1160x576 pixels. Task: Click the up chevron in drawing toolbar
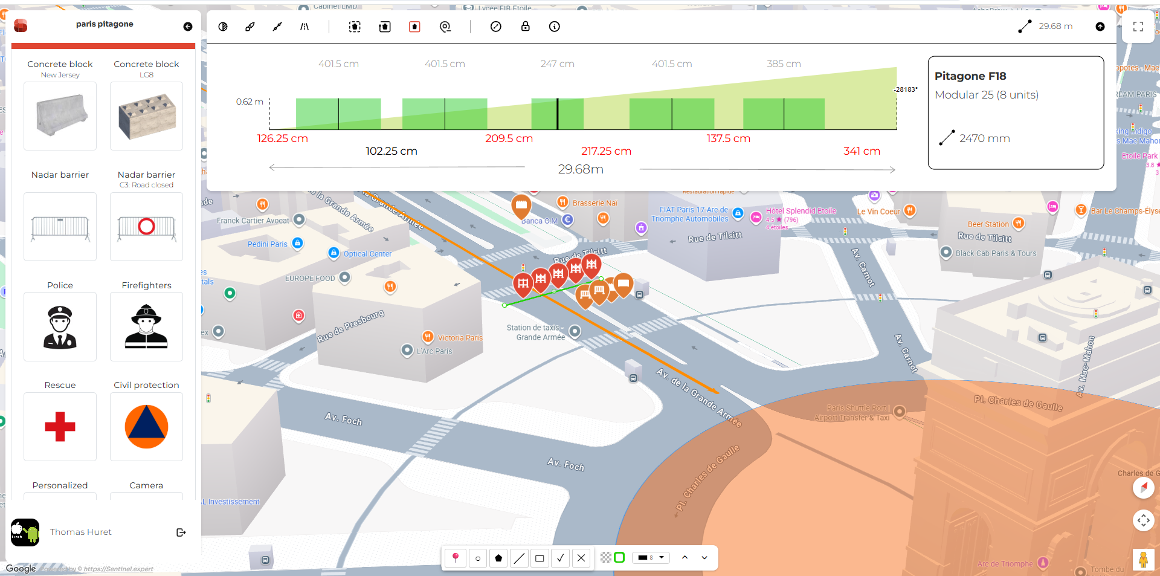tap(685, 557)
